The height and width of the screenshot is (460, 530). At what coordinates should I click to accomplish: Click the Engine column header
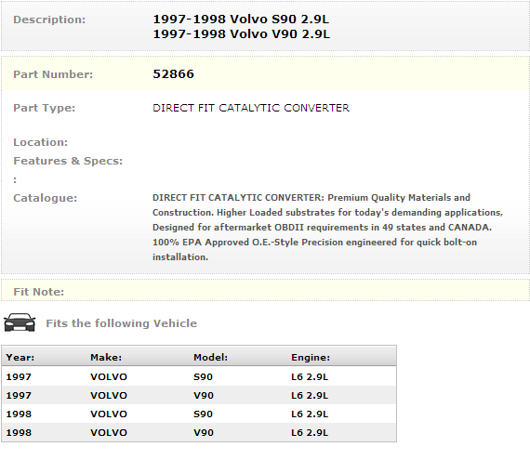pos(311,358)
